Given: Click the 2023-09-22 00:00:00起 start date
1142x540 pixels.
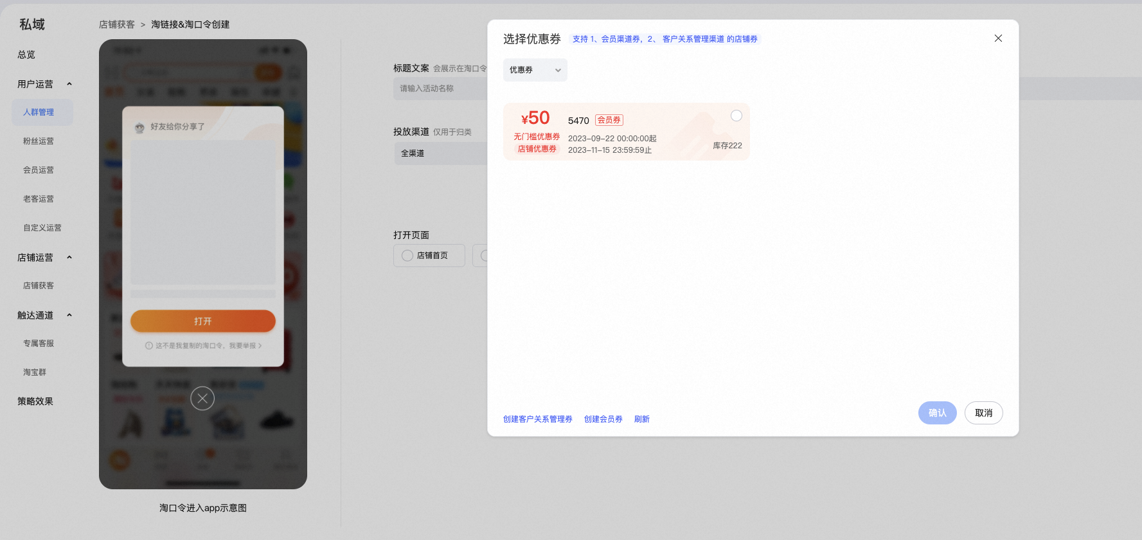Looking at the screenshot, I should click(612, 139).
